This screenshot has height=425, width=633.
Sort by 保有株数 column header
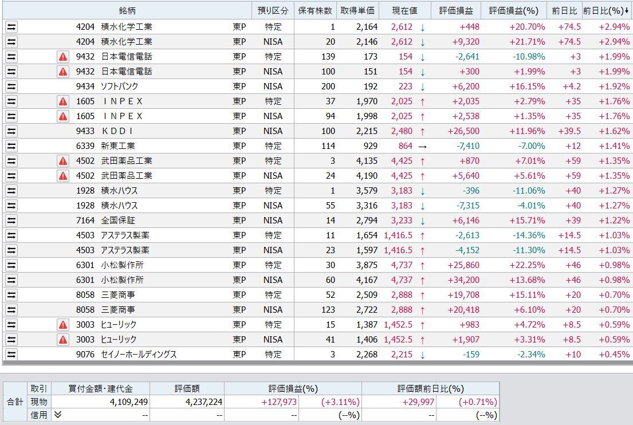(315, 11)
